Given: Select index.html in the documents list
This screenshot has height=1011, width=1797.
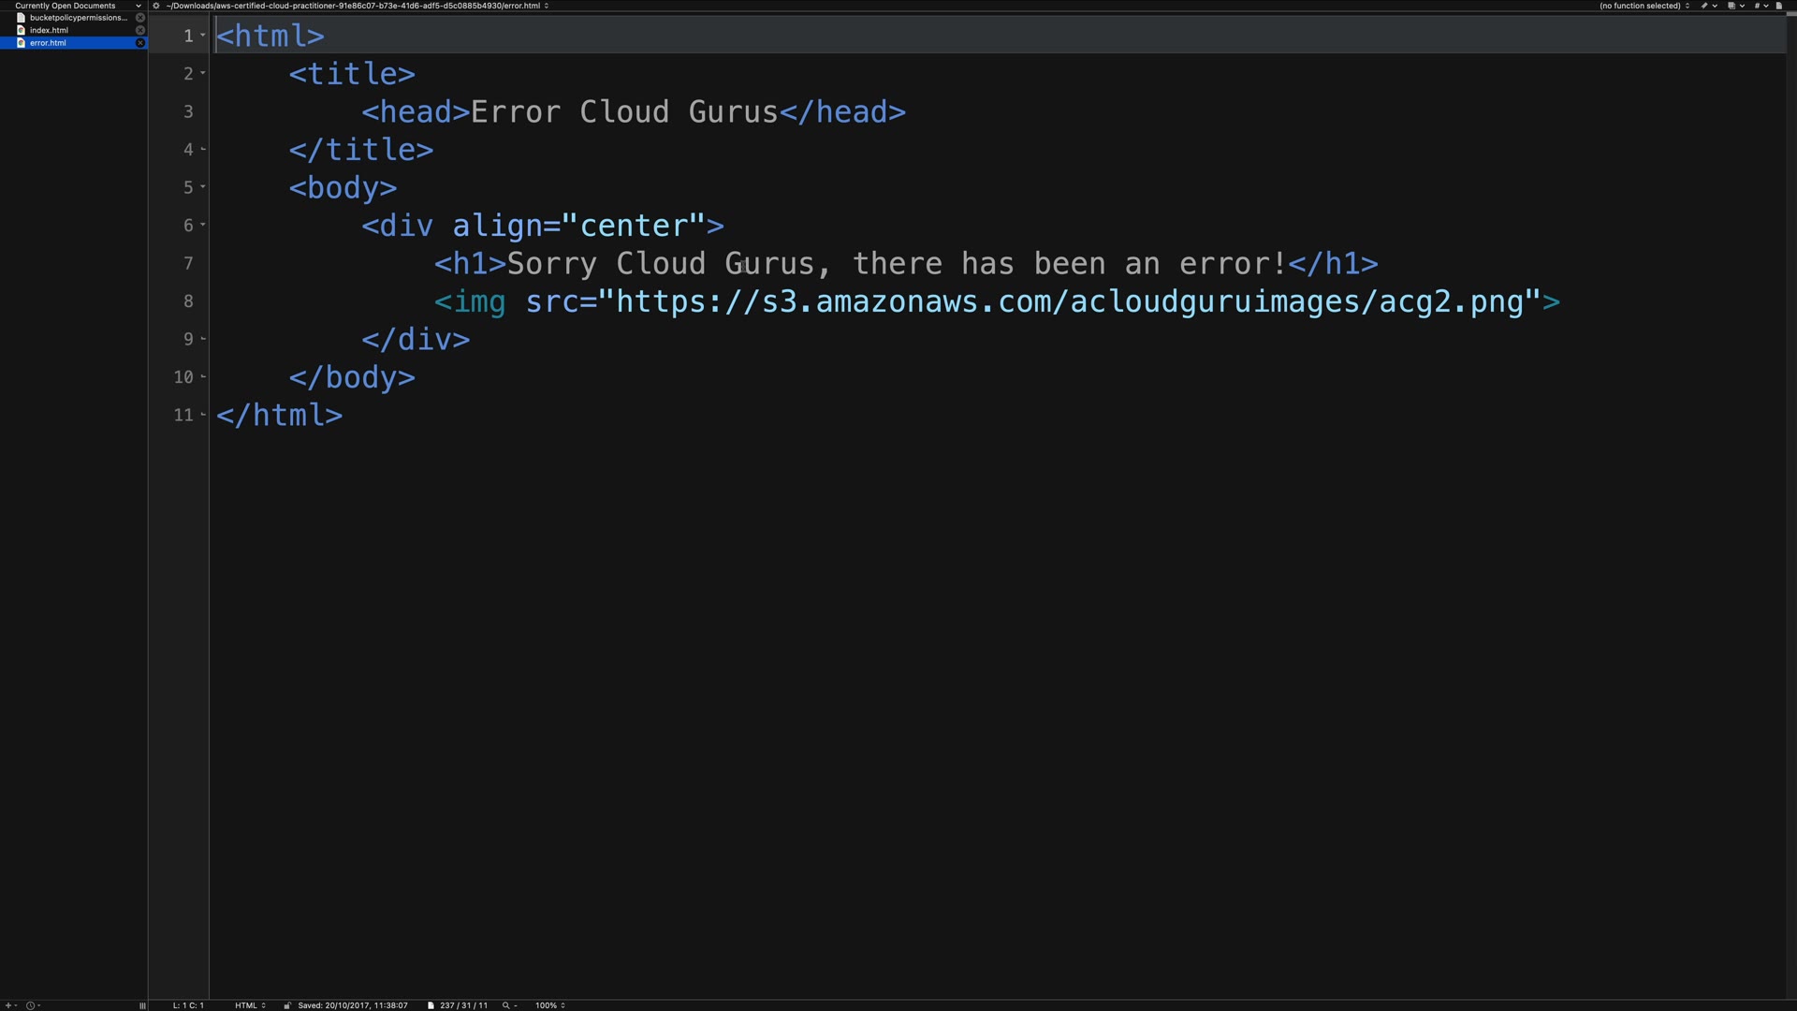Looking at the screenshot, I should 49,30.
